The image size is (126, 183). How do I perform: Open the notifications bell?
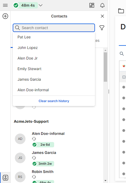[x=102, y=5]
